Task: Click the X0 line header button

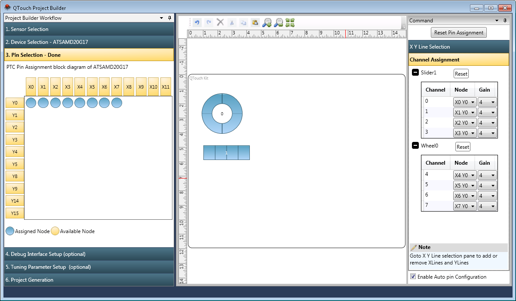Action: pyautogui.click(x=31, y=86)
